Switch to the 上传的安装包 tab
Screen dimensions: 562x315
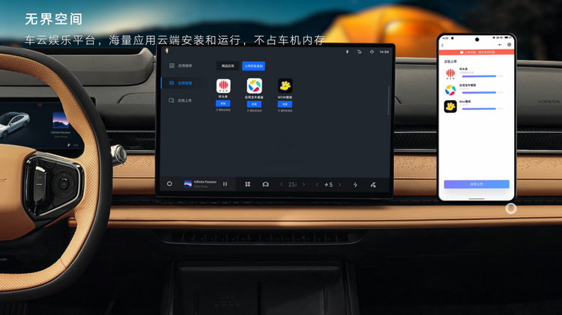point(253,66)
